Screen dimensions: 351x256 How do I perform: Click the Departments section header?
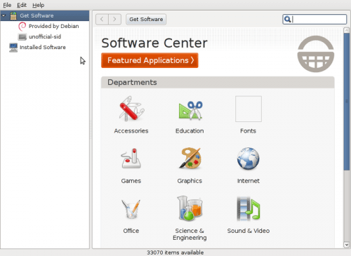click(x=218, y=82)
